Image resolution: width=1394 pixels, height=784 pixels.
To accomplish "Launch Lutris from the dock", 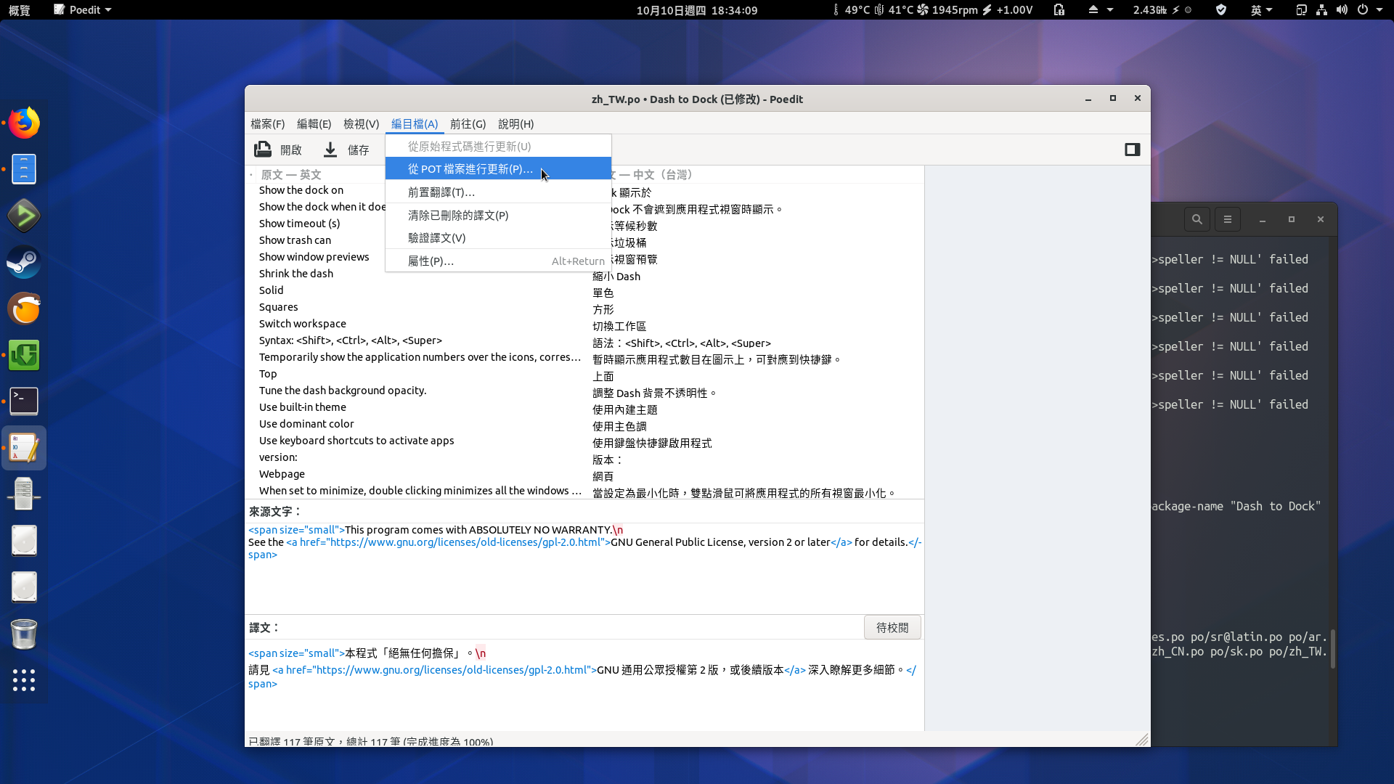I will (x=24, y=309).
